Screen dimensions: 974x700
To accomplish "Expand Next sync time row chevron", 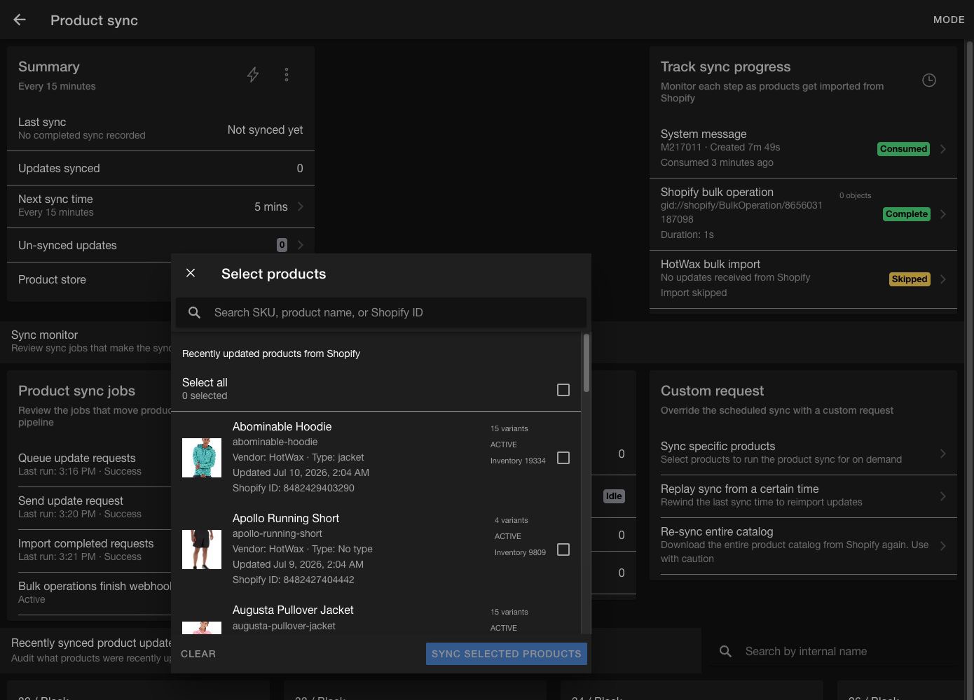I will (301, 206).
